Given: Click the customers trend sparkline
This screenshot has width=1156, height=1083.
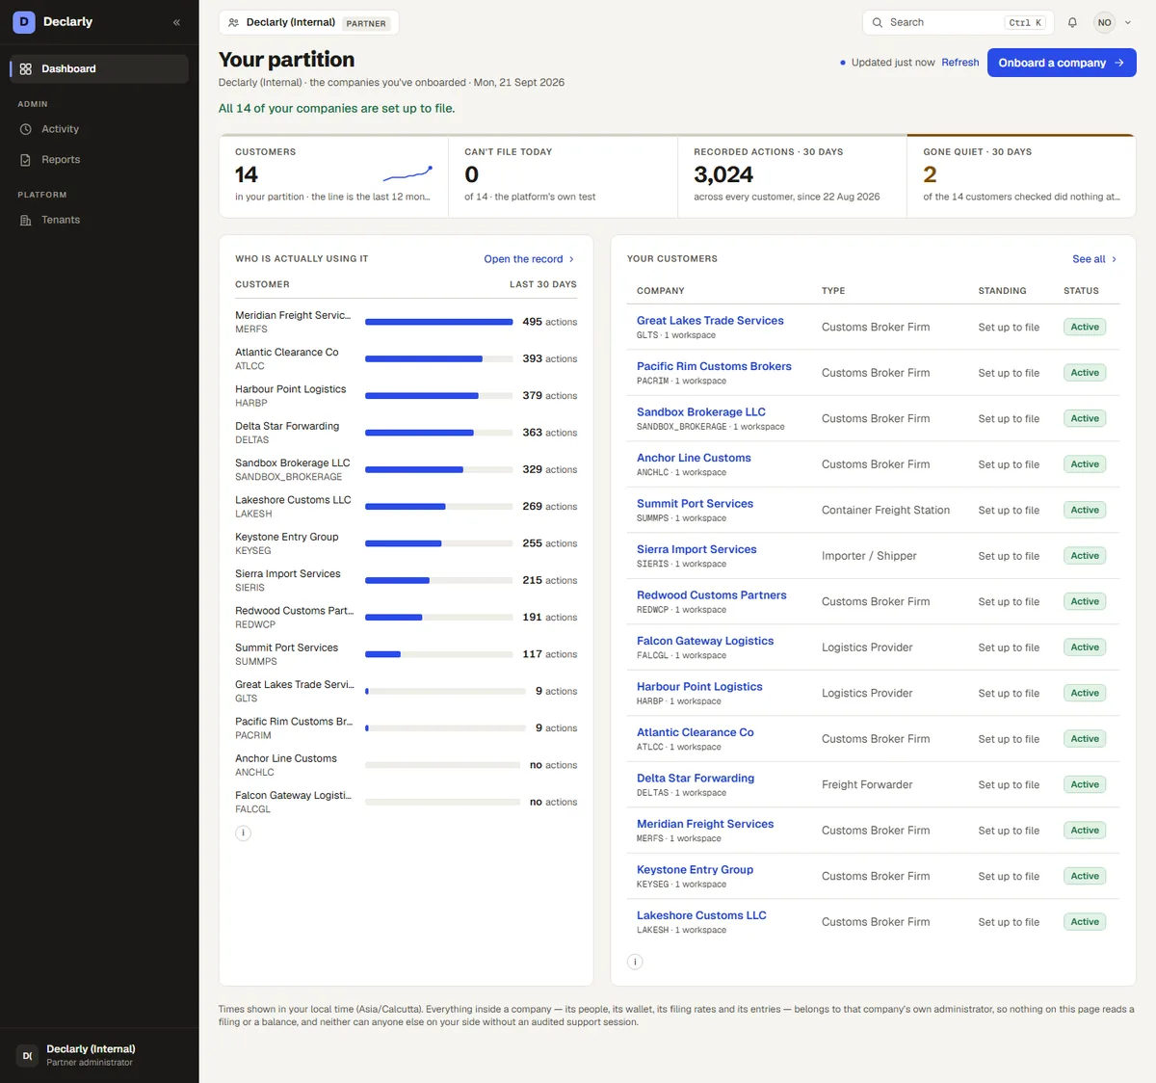Looking at the screenshot, I should (x=408, y=173).
